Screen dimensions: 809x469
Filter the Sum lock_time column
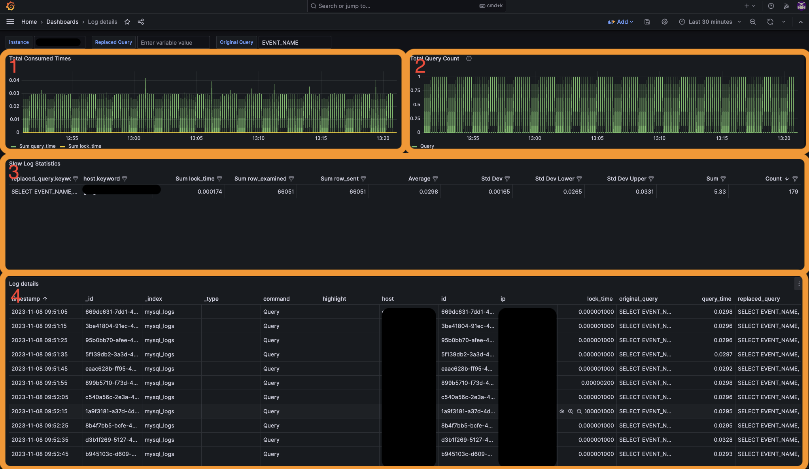pyautogui.click(x=219, y=179)
